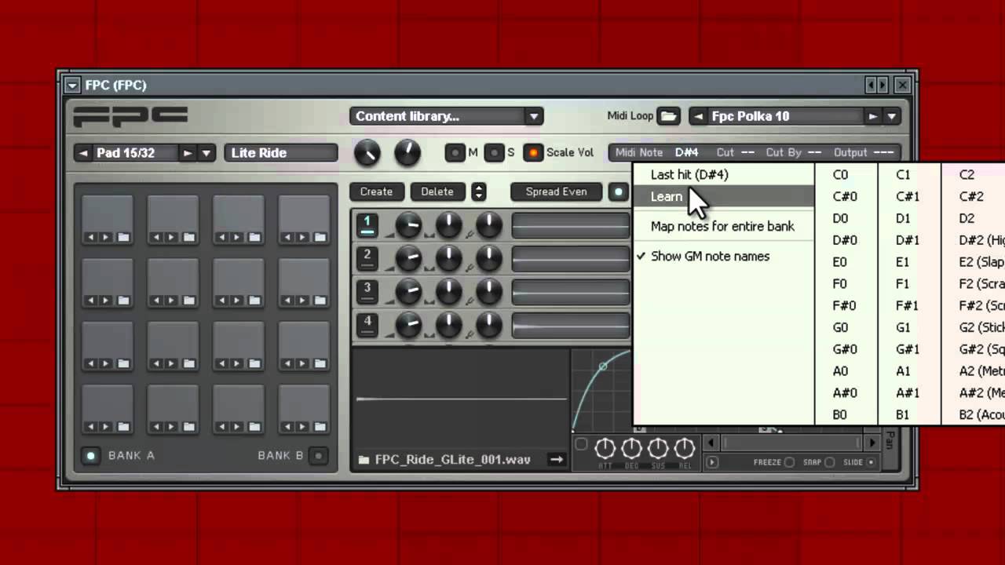The image size is (1005, 565).
Task: Select next midi loop after Fpc Polka 10
Action: (x=873, y=116)
